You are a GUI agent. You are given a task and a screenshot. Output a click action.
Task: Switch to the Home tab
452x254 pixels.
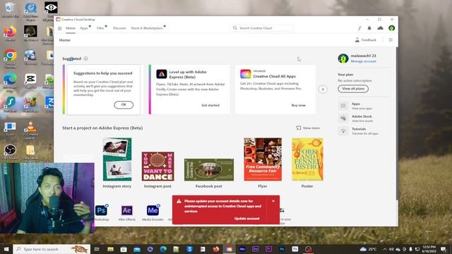[x=71, y=28]
